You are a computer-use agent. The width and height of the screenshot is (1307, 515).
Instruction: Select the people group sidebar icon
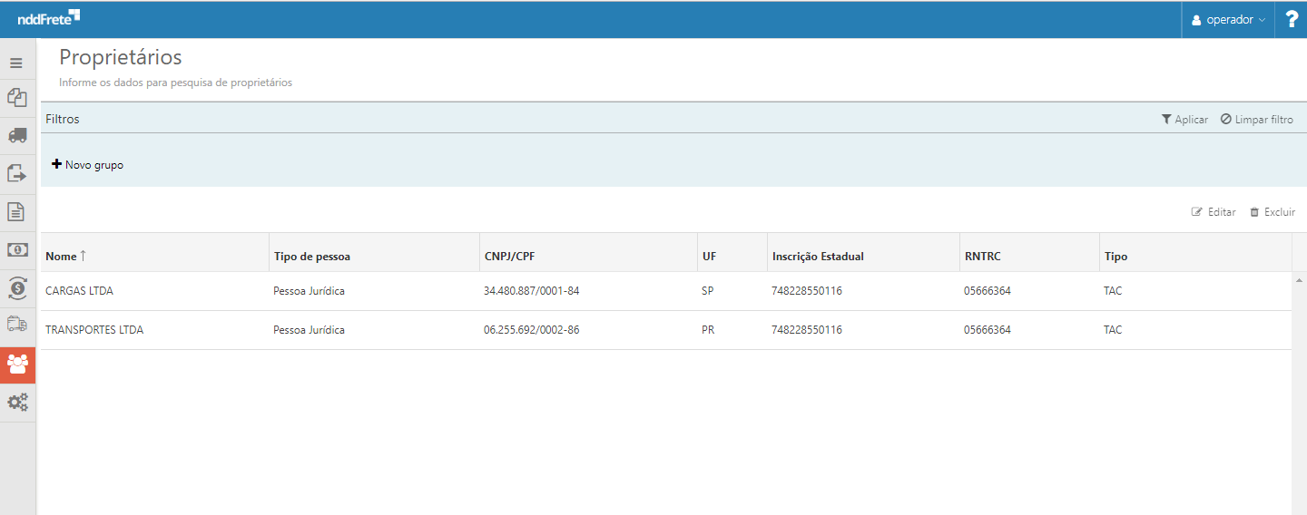pyautogui.click(x=17, y=364)
